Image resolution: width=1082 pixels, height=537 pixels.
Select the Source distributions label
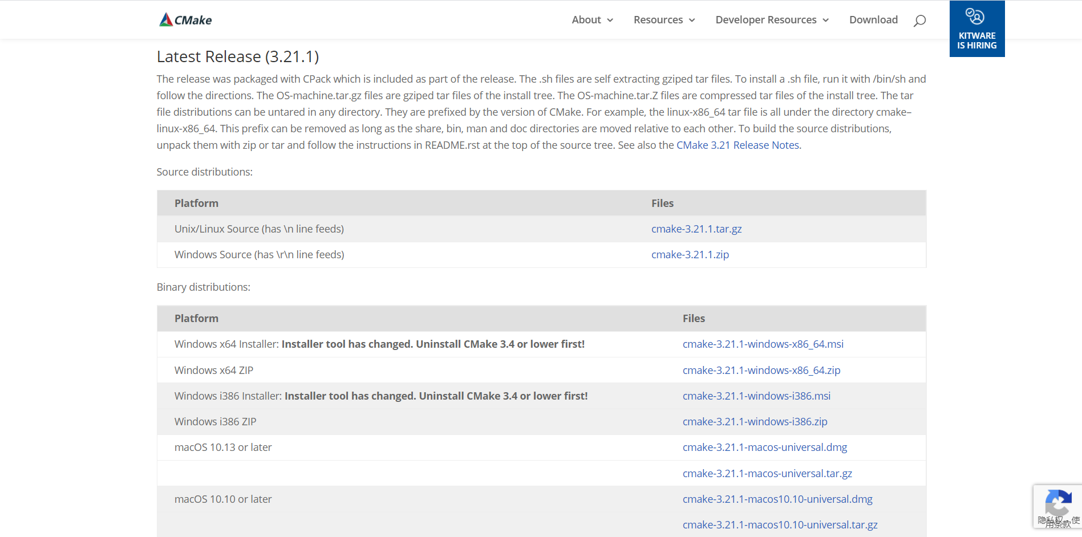click(204, 172)
